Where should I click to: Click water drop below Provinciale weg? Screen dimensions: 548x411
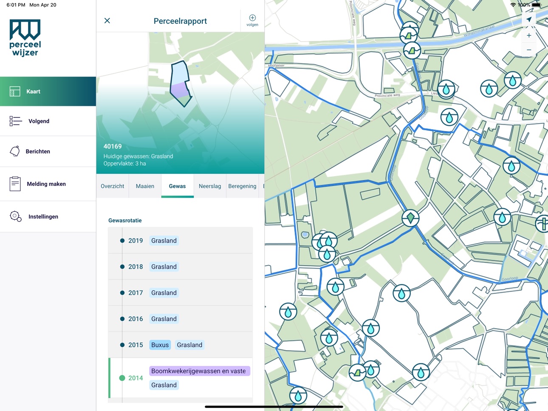[449, 117]
